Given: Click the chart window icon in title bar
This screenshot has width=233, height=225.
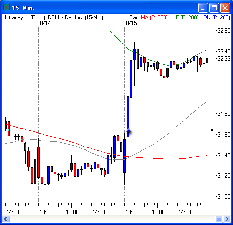Looking at the screenshot, I should (x=7, y=7).
